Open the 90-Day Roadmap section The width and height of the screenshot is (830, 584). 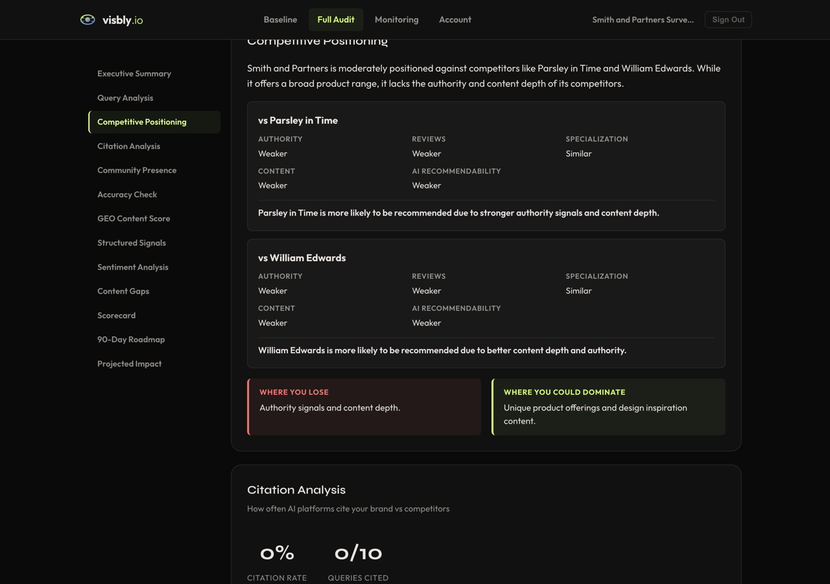pyautogui.click(x=131, y=339)
